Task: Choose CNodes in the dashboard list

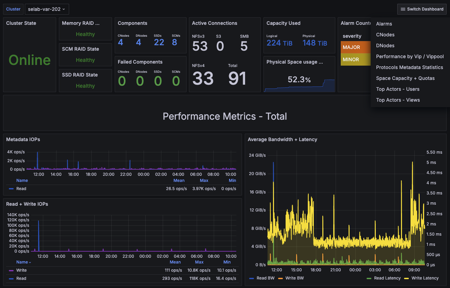Action: (x=385, y=35)
